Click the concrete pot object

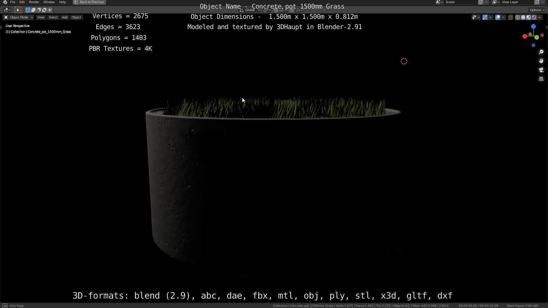pos(271,183)
